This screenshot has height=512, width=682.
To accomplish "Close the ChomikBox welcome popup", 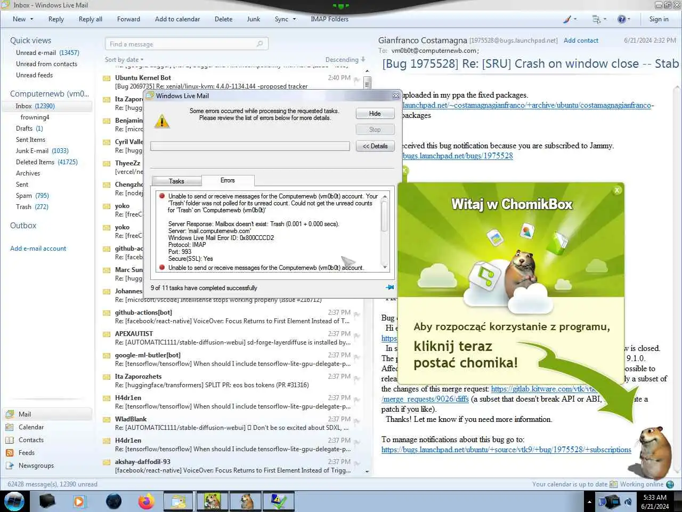I will click(617, 190).
